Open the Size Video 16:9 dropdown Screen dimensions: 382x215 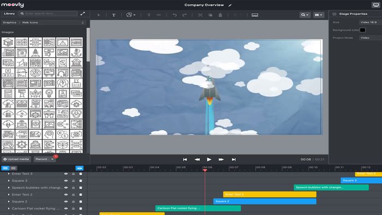tap(371, 22)
